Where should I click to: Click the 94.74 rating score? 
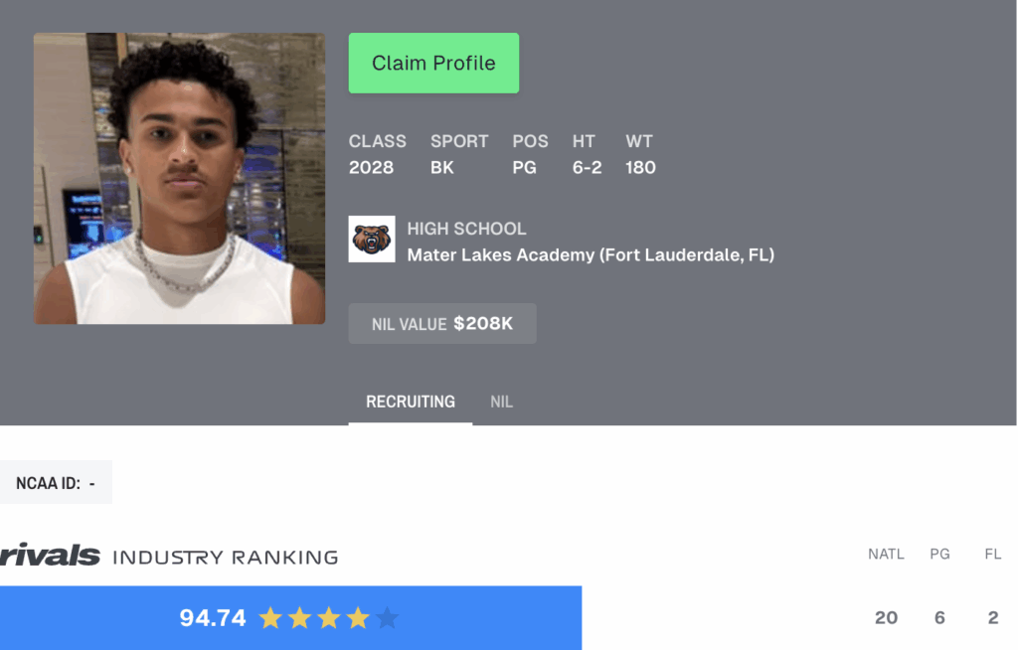(x=213, y=617)
